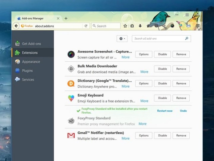The image size is (214, 161).
Task: Remove Emoji Keyboard extension
Action: coord(181,98)
